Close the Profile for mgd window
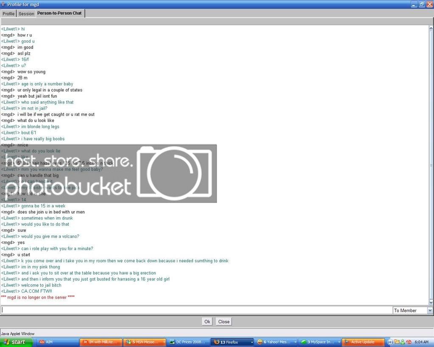Image resolution: width=434 pixels, height=347 pixels. click(x=430, y=4)
